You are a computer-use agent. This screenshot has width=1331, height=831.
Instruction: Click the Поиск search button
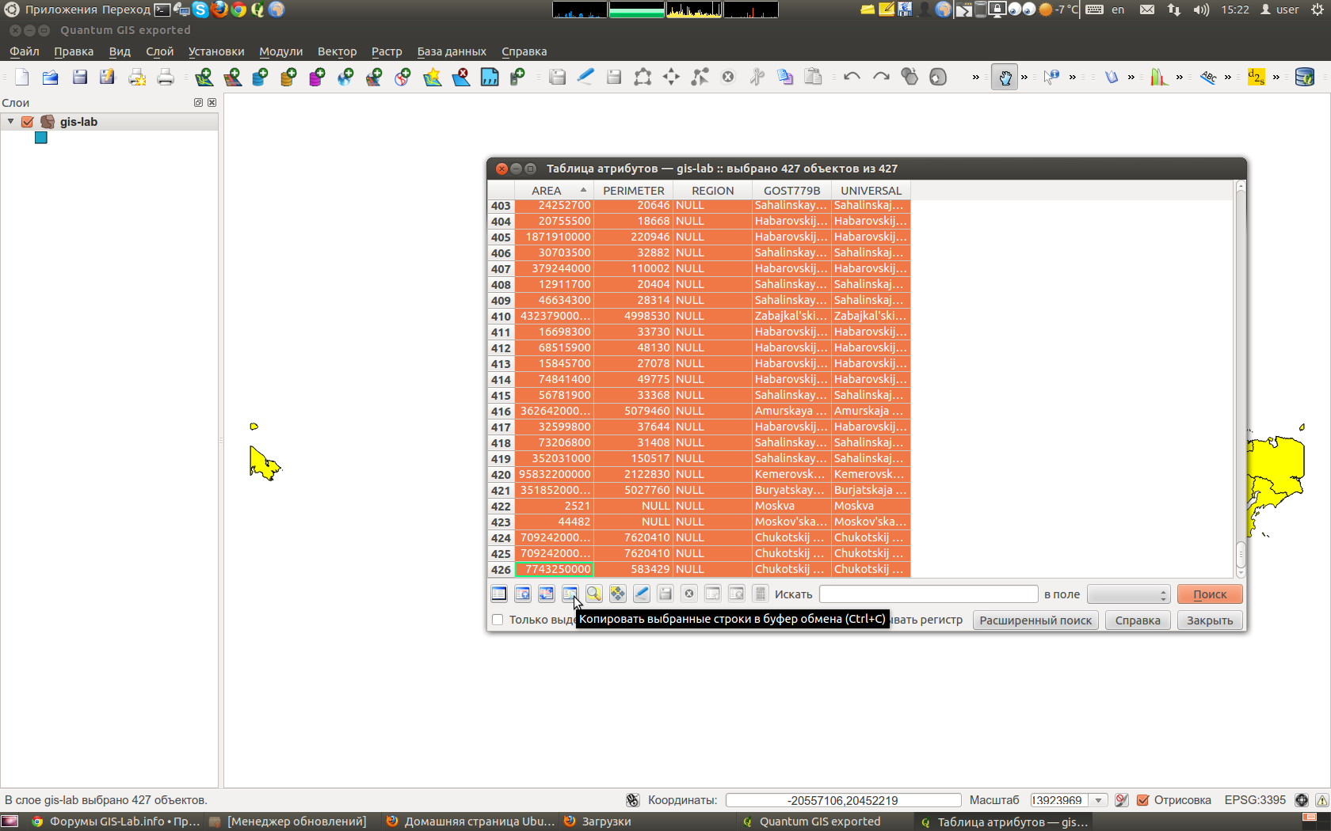[x=1209, y=594]
